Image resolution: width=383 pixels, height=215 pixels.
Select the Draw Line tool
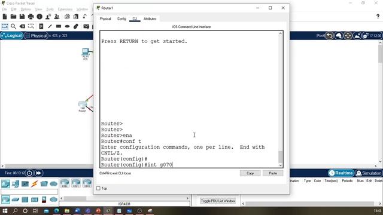pos(50,26)
